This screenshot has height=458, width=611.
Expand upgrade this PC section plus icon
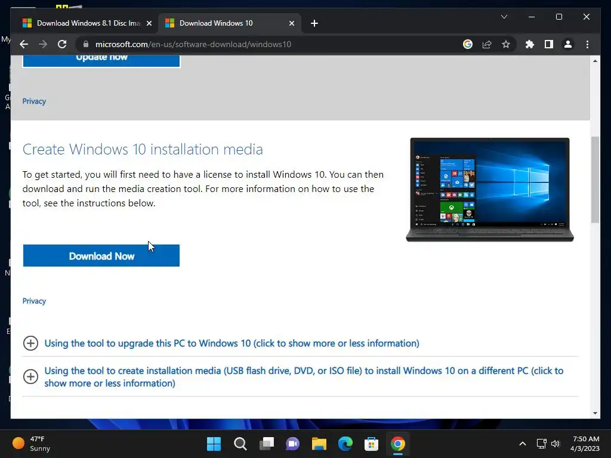30,343
